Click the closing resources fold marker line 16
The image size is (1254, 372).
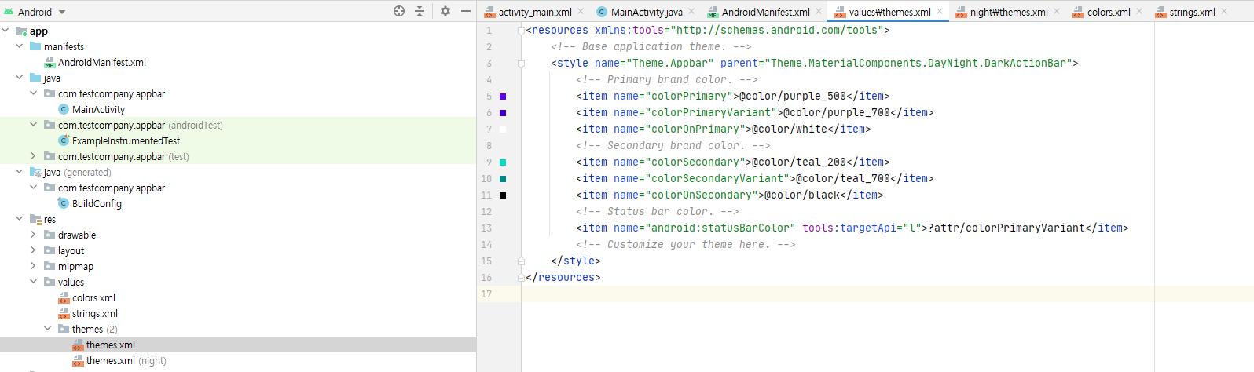tap(521, 278)
